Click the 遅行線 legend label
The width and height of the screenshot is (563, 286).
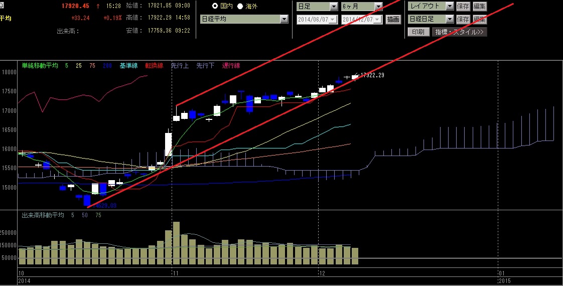[x=231, y=66]
